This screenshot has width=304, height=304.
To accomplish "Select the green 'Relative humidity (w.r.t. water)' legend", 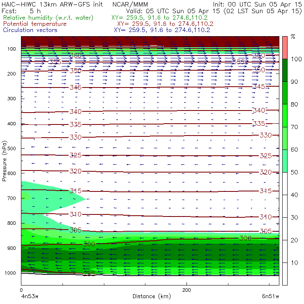I will point(48,18).
